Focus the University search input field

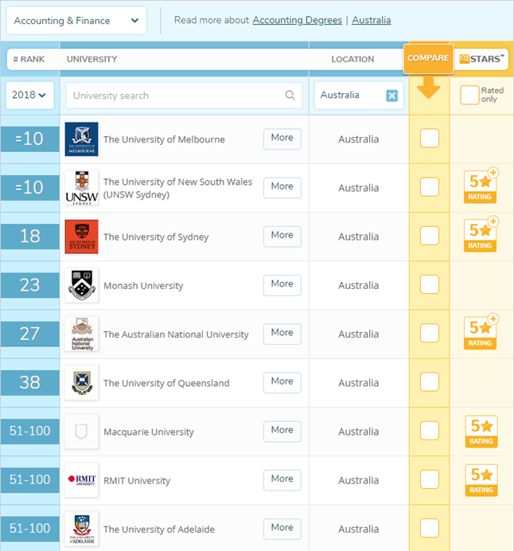[x=184, y=96]
